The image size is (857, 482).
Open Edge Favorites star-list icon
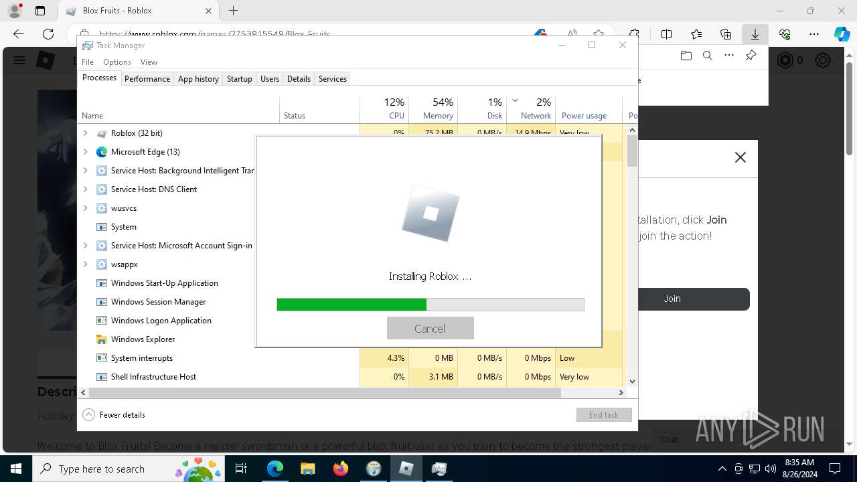(696, 34)
